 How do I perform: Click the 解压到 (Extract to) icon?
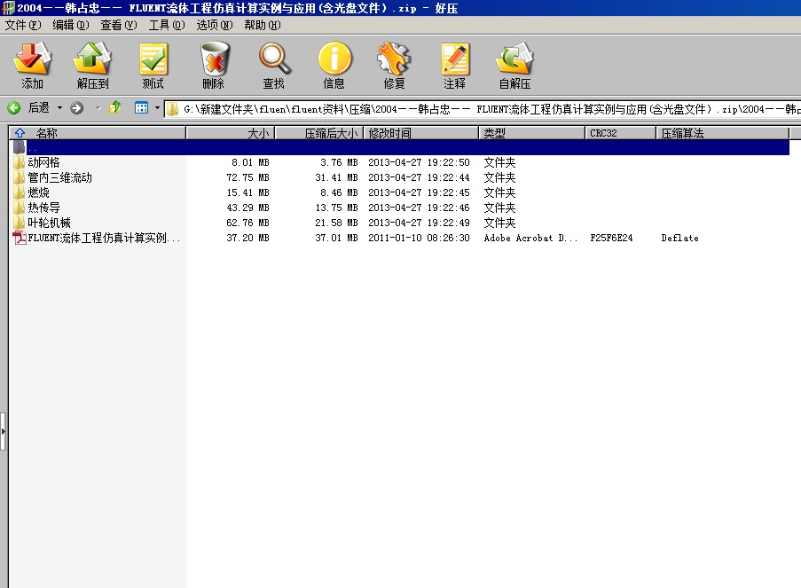[92, 66]
